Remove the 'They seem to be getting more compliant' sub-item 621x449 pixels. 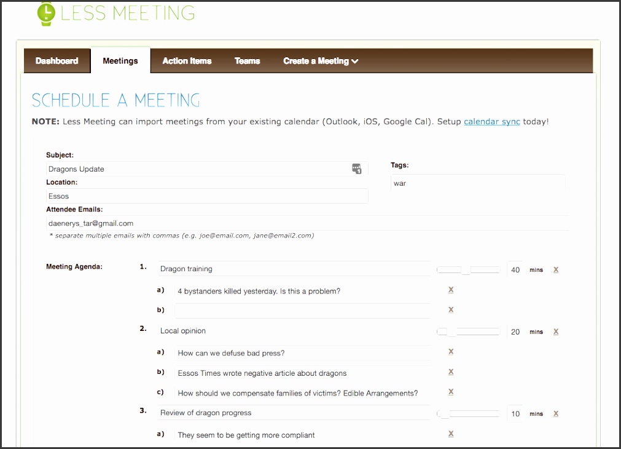click(x=451, y=434)
